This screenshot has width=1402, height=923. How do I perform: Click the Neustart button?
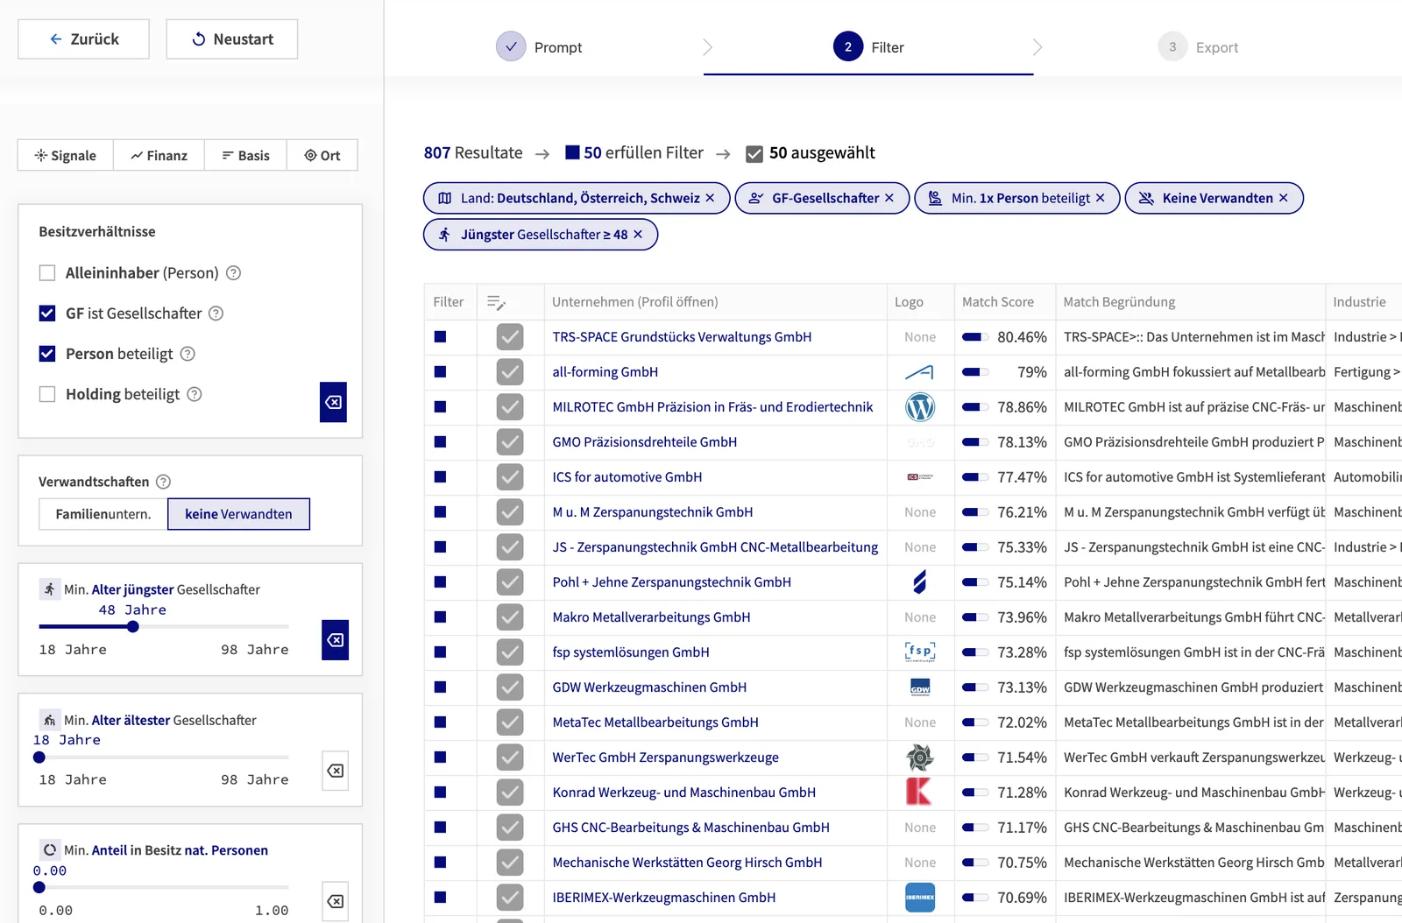click(232, 39)
